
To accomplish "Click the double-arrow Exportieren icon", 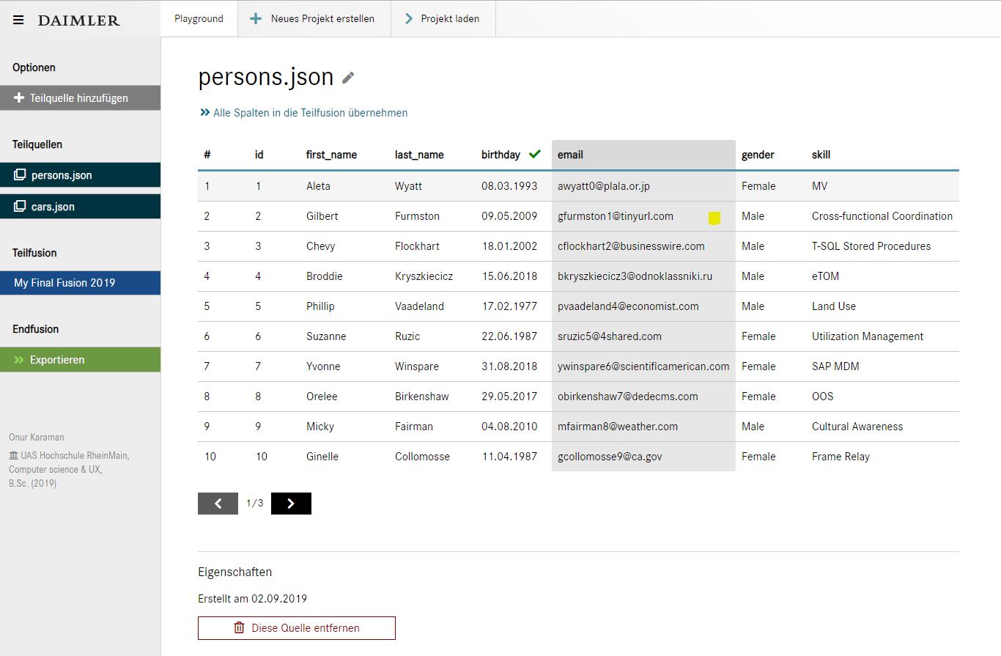I will tap(19, 359).
